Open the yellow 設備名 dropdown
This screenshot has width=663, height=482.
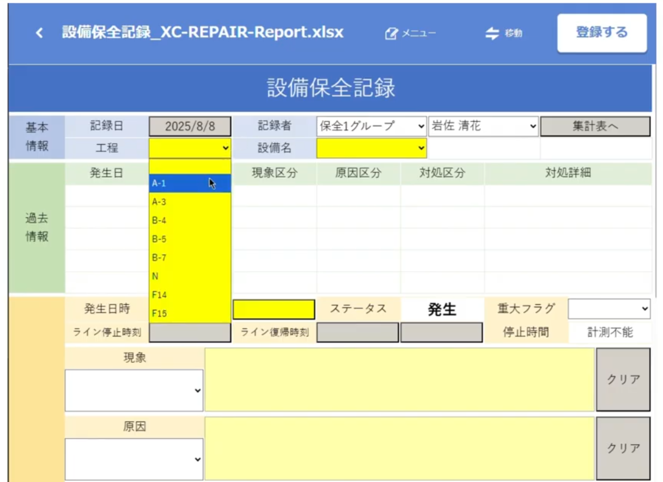click(371, 148)
